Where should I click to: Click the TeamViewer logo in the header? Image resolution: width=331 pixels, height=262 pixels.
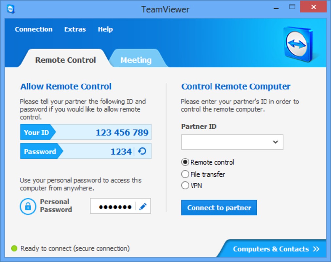point(298,44)
